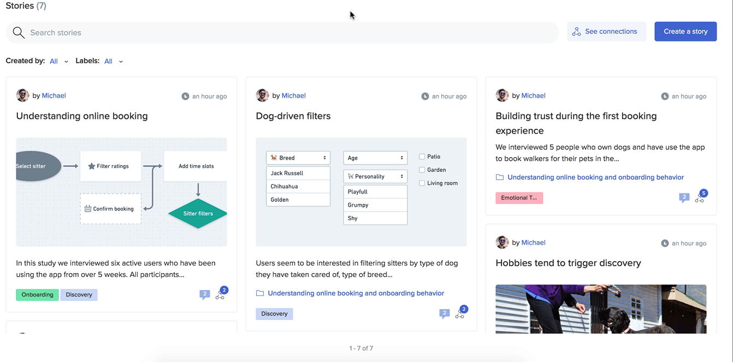Open the Personality dropdown in thumbnail
This screenshot has height=362, width=733.
(x=375, y=177)
